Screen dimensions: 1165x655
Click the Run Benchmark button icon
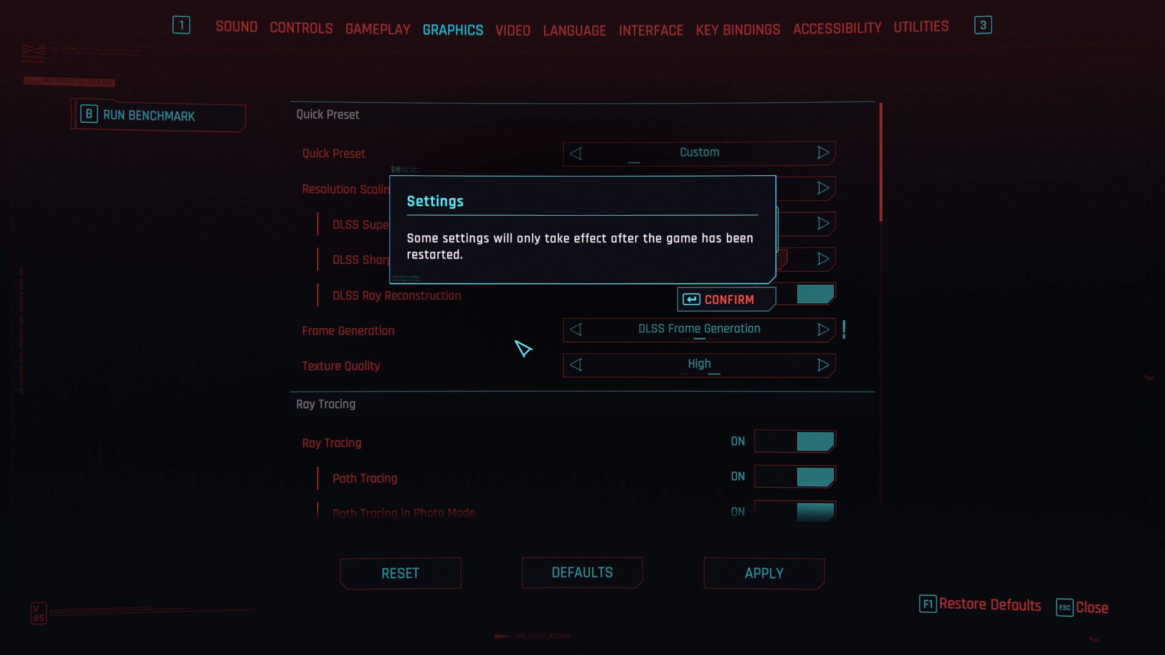coord(88,114)
